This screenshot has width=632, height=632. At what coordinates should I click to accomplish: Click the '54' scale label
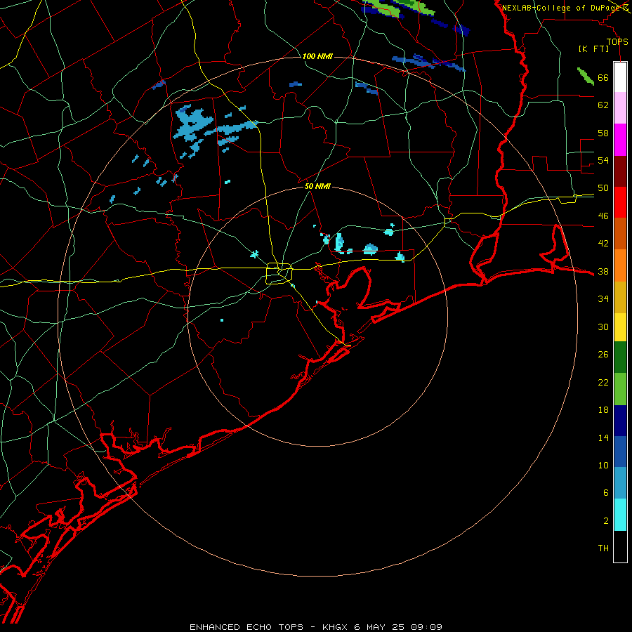[603, 160]
